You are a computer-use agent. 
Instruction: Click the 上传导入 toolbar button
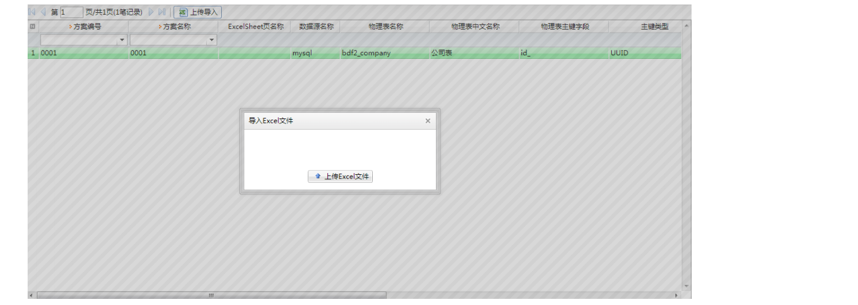198,12
